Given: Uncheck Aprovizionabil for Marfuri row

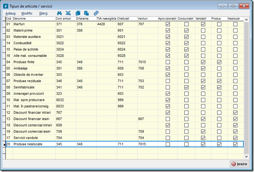Looking at the screenshot, I should [168, 24].
